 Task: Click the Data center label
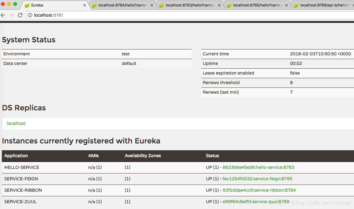pyautogui.click(x=15, y=63)
